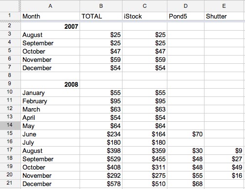245x189 pixels.
Task: Select row 14 header
Action: click(10, 126)
